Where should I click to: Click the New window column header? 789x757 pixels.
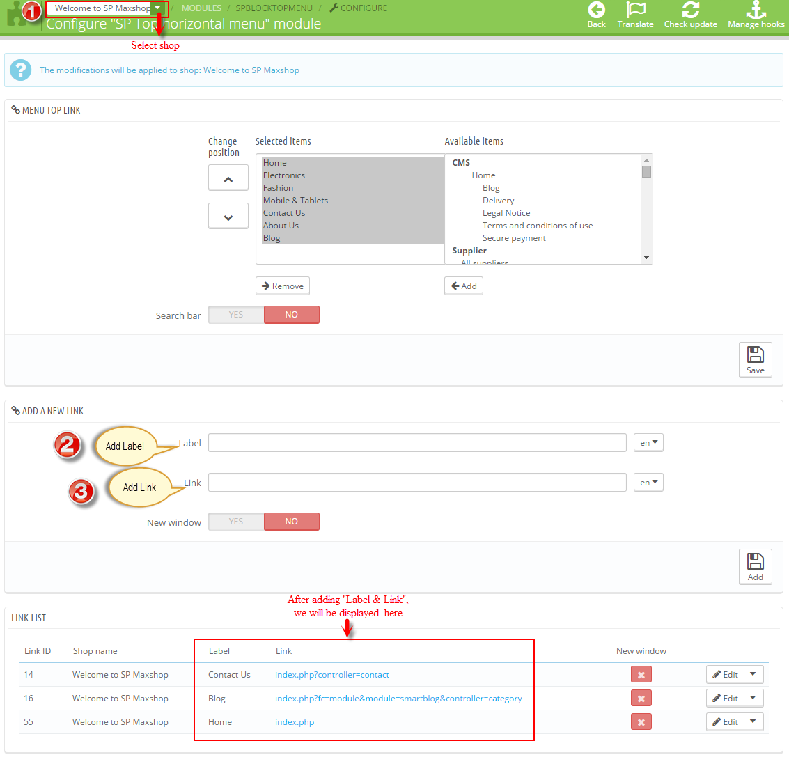[641, 651]
